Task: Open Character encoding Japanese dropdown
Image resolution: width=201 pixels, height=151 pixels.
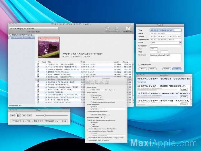Action: 100,114
